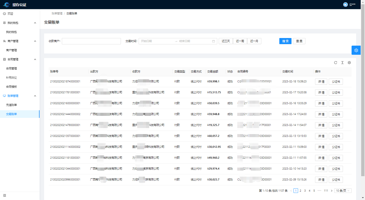The image size is (365, 200).
Task: Collapse the sidebar with bottom menu icon
Action: [x=5, y=195]
